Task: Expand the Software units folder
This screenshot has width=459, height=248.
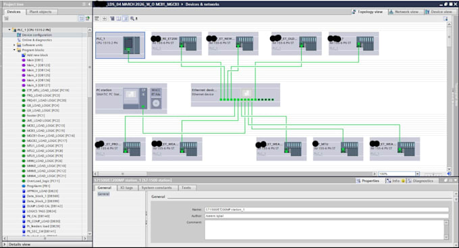Action: (x=14, y=45)
